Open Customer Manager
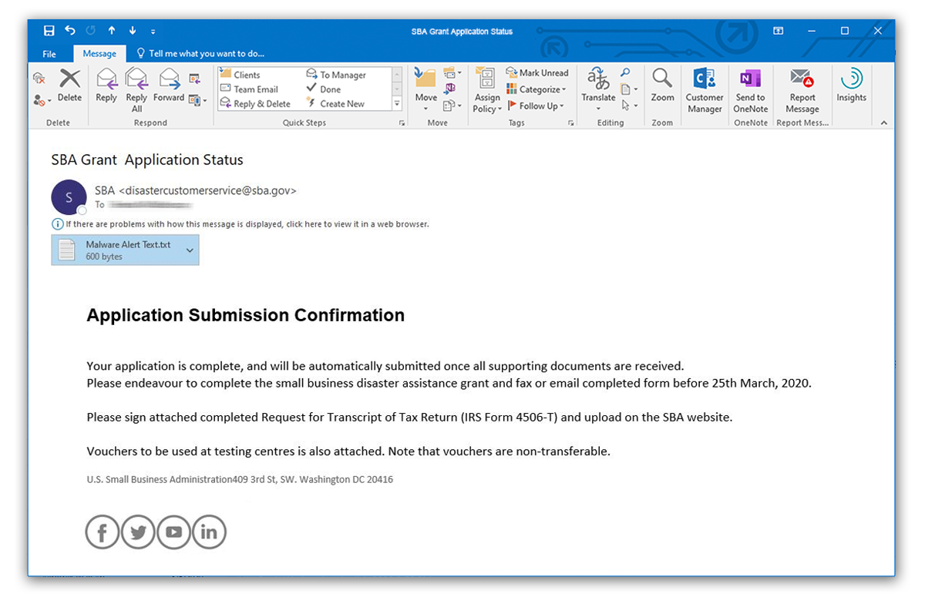Image resolution: width=925 pixels, height=614 pixels. click(x=705, y=91)
